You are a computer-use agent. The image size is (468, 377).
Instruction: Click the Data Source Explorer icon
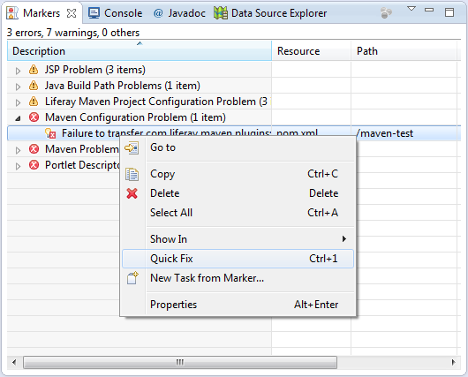(x=221, y=13)
